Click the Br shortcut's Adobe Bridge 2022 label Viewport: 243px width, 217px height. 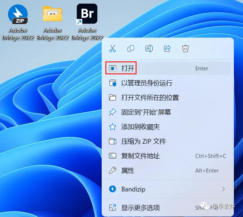[87, 34]
